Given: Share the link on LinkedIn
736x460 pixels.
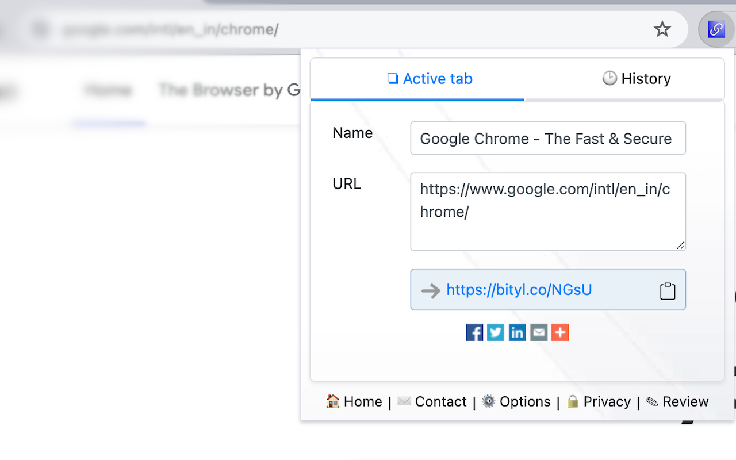Looking at the screenshot, I should pos(517,332).
